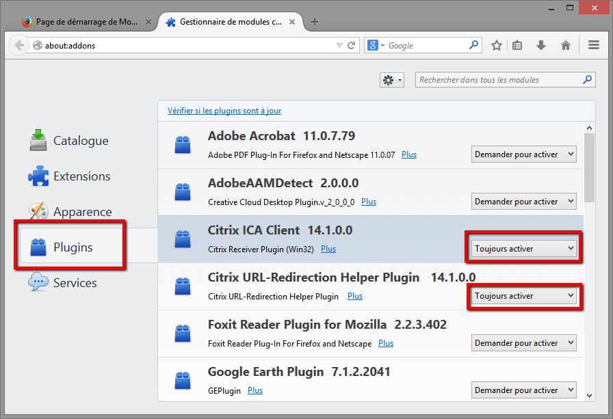This screenshot has width=613, height=419.
Task: Open 'Plus' link for Citrix ICA Client
Action: [x=328, y=249]
